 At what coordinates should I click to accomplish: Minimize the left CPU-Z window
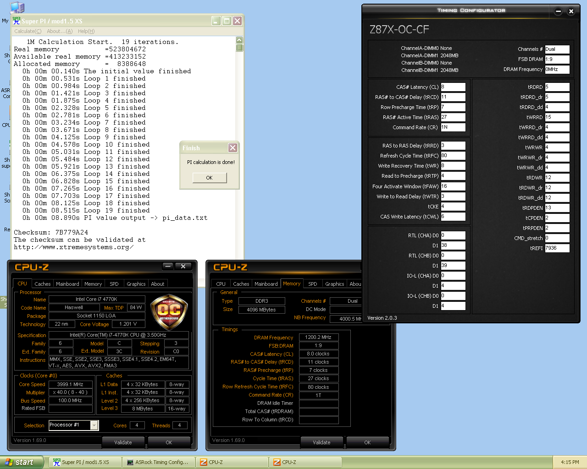pyautogui.click(x=168, y=266)
